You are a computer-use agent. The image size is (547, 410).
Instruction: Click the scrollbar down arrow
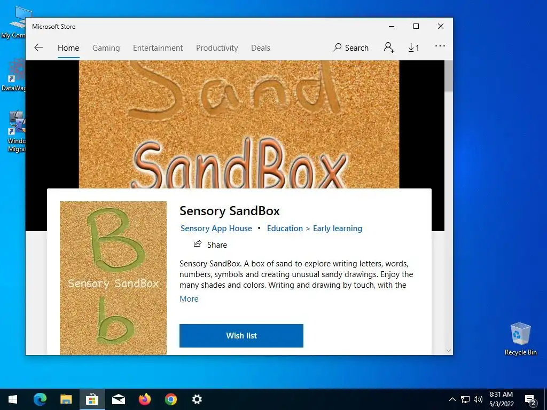coord(449,350)
